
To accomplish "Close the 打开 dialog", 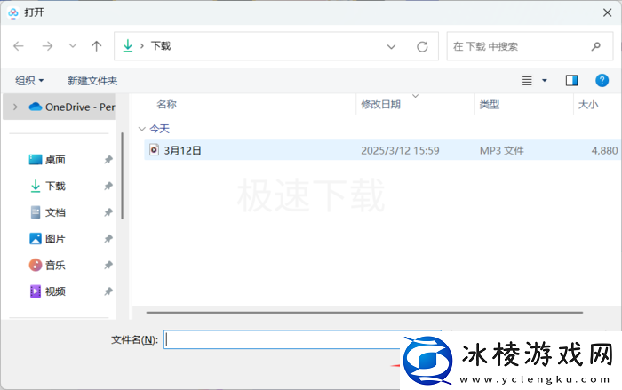I will tap(607, 12).
